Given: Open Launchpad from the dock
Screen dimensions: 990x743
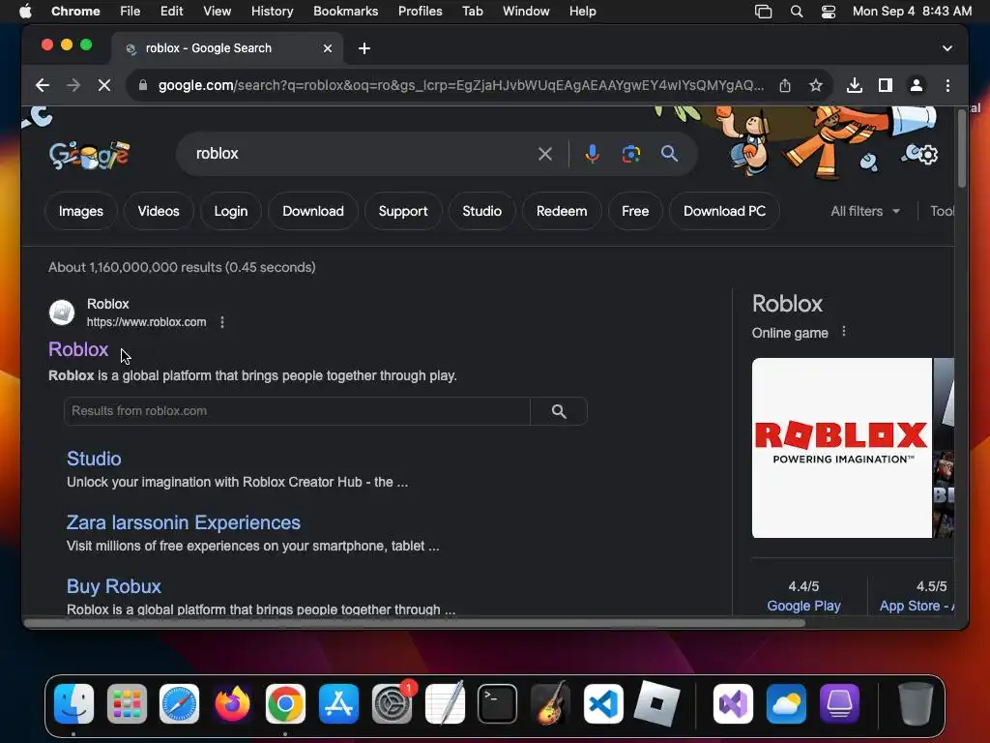Looking at the screenshot, I should [127, 704].
